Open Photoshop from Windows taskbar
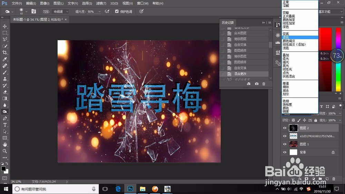Screen dimensions: 345x194 [x=130, y=189]
